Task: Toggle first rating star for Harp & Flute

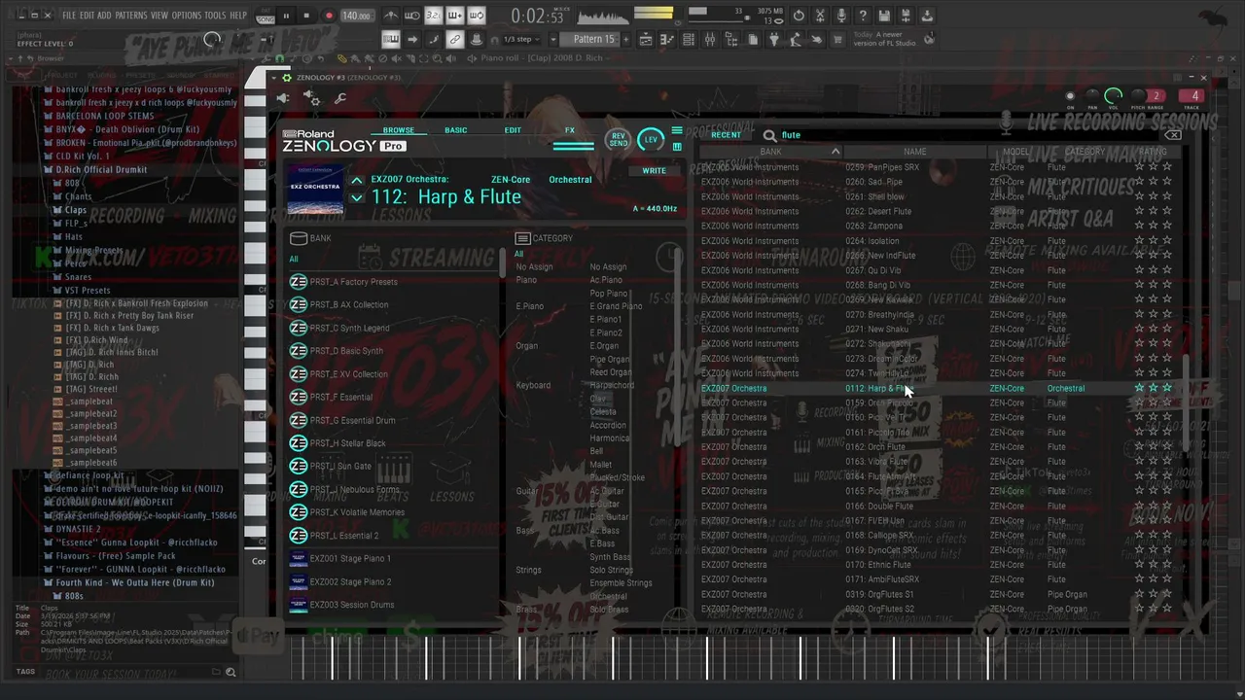Action: pos(1140,388)
